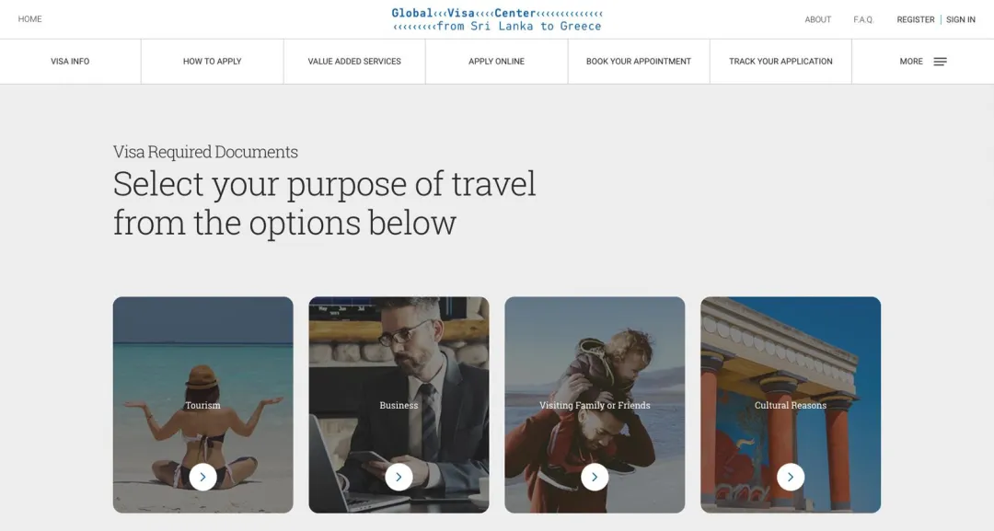The height and width of the screenshot is (531, 994).
Task: Click the Sign In link
Action: 961,19
